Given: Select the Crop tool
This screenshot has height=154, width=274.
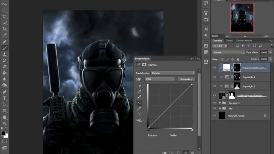Looking at the screenshot, I should tap(4, 29).
